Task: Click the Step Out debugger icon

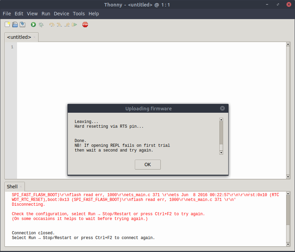Action: (67, 25)
